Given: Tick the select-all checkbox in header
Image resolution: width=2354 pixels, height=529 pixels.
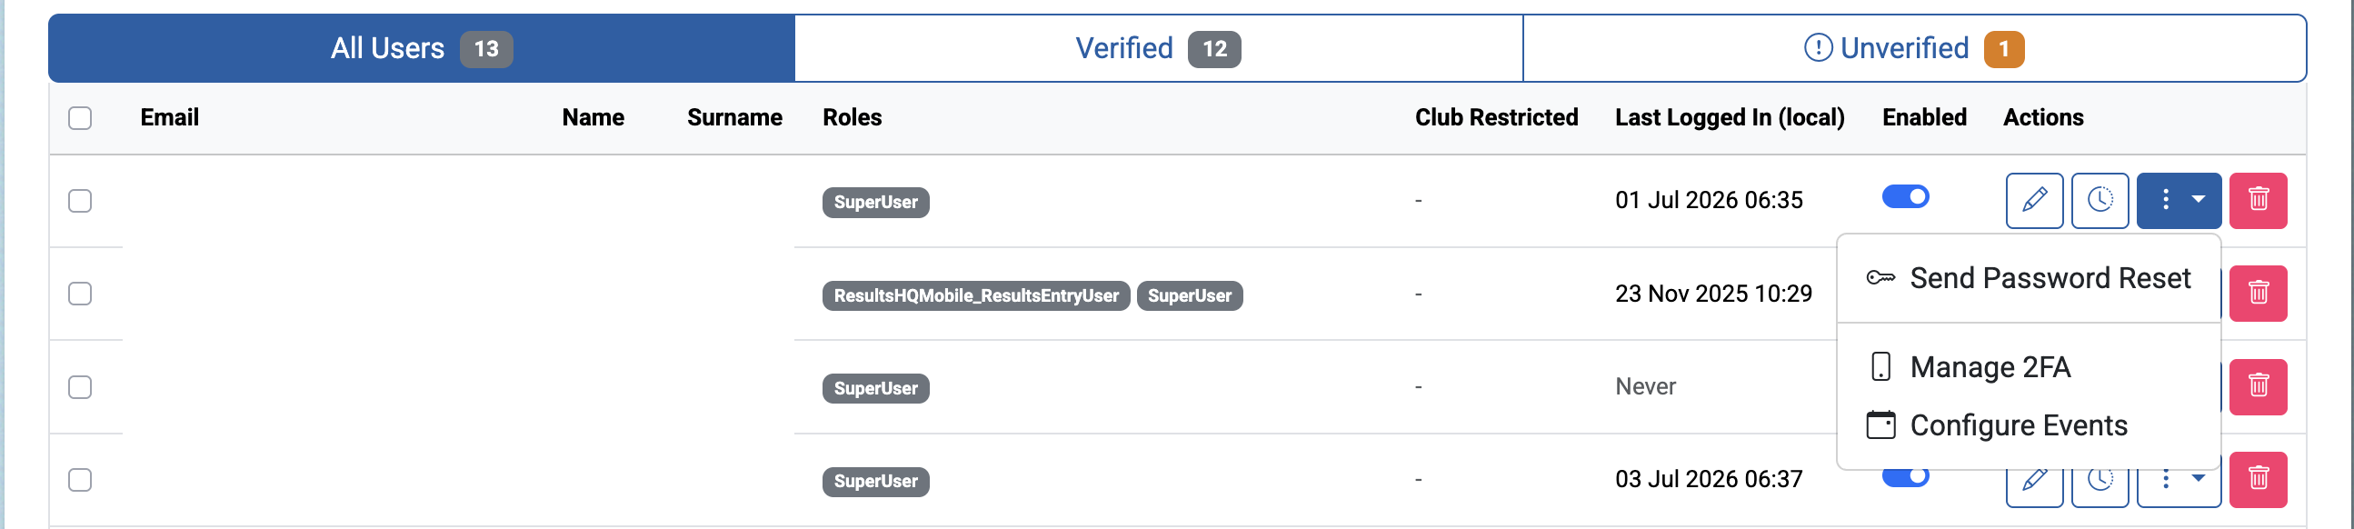Looking at the screenshot, I should (x=80, y=118).
